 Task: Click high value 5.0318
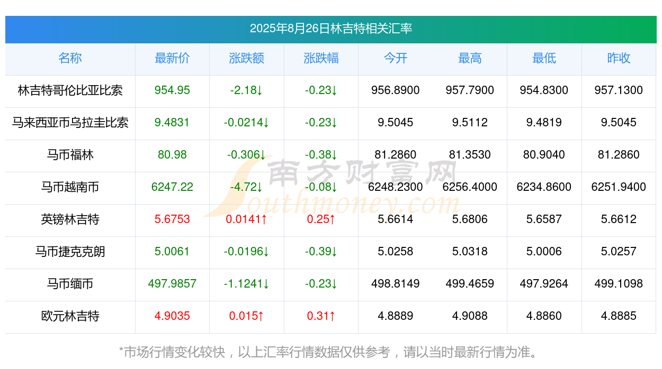470,252
